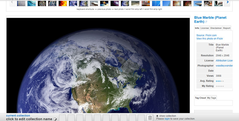The width and height of the screenshot is (239, 121).
Task: Click the Photographer row label
Action: point(206,66)
